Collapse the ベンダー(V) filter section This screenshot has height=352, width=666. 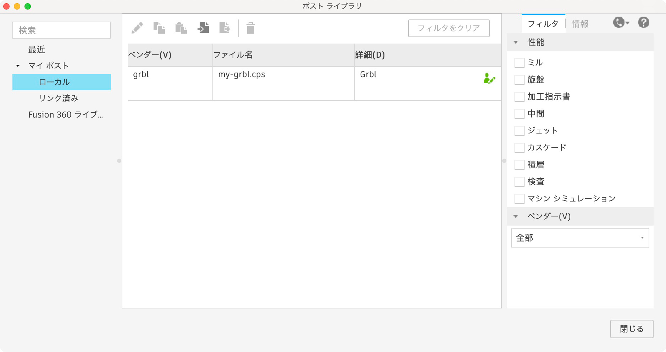[x=516, y=216]
